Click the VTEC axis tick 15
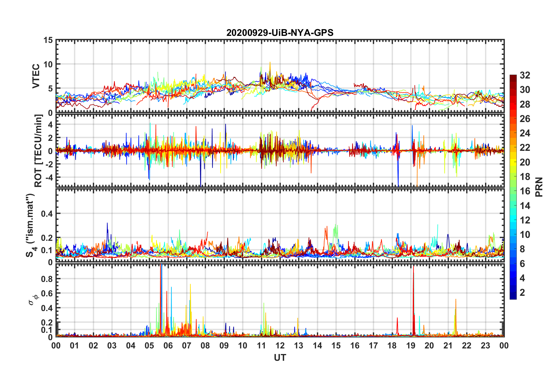560x374 pixels. point(48,40)
